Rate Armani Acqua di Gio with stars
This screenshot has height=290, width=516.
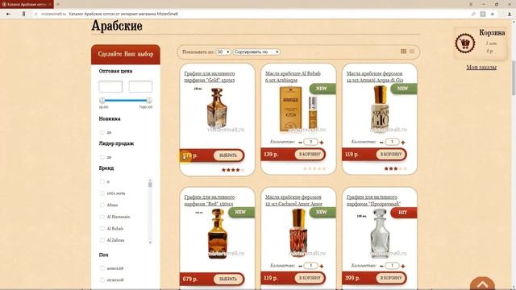396,168
